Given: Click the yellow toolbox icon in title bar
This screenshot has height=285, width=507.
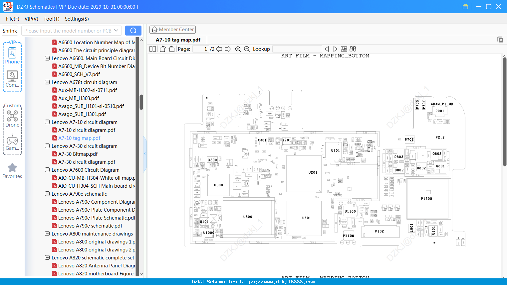Looking at the screenshot, I should (465, 7).
